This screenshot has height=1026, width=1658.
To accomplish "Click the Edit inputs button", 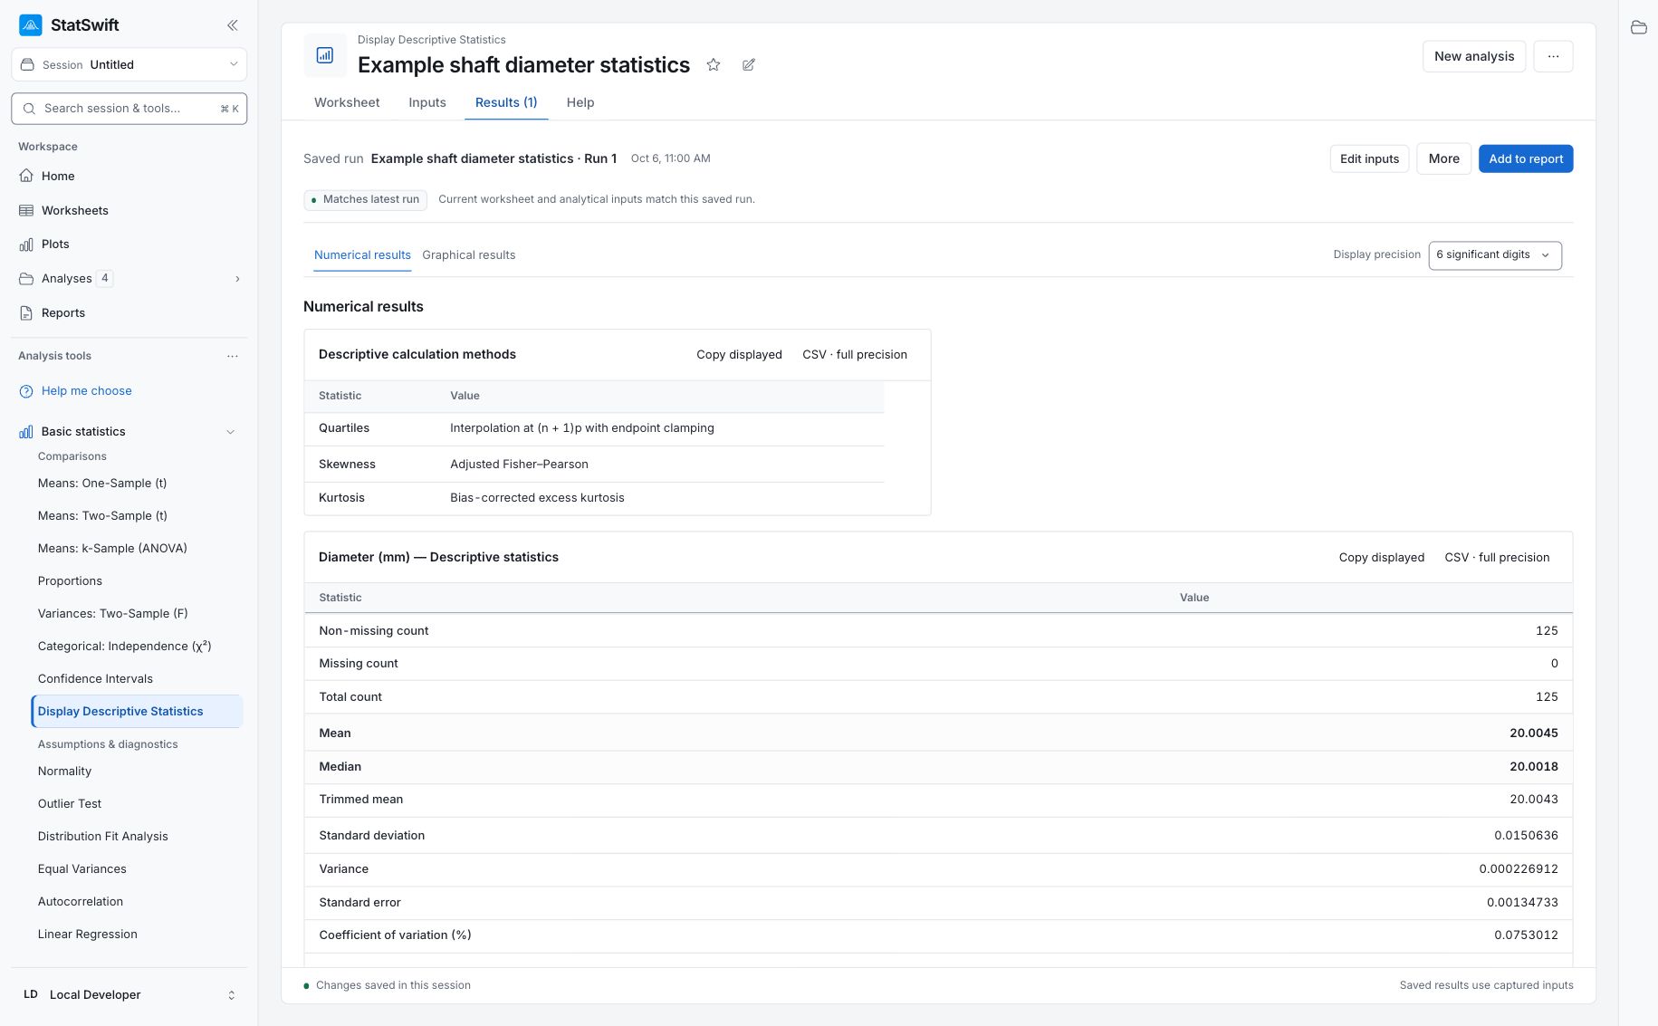I will coord(1369,158).
